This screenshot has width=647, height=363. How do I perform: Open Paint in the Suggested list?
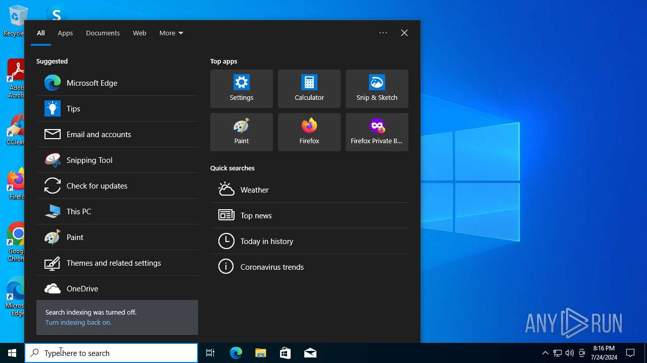(117, 237)
